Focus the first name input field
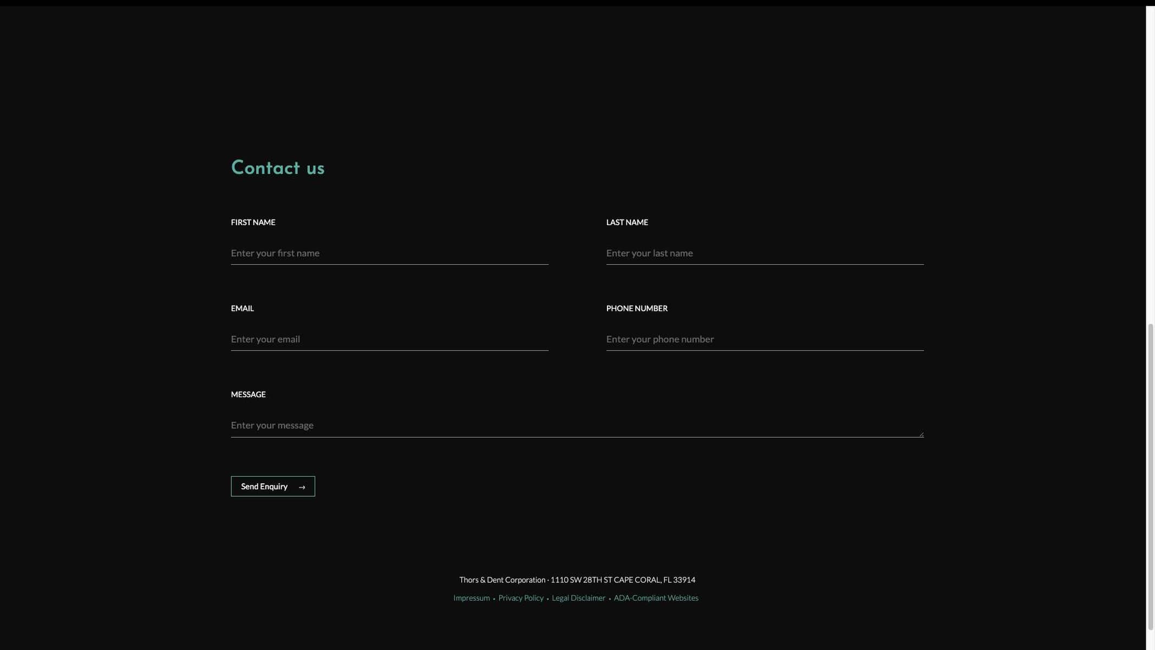This screenshot has width=1155, height=650. (x=389, y=253)
